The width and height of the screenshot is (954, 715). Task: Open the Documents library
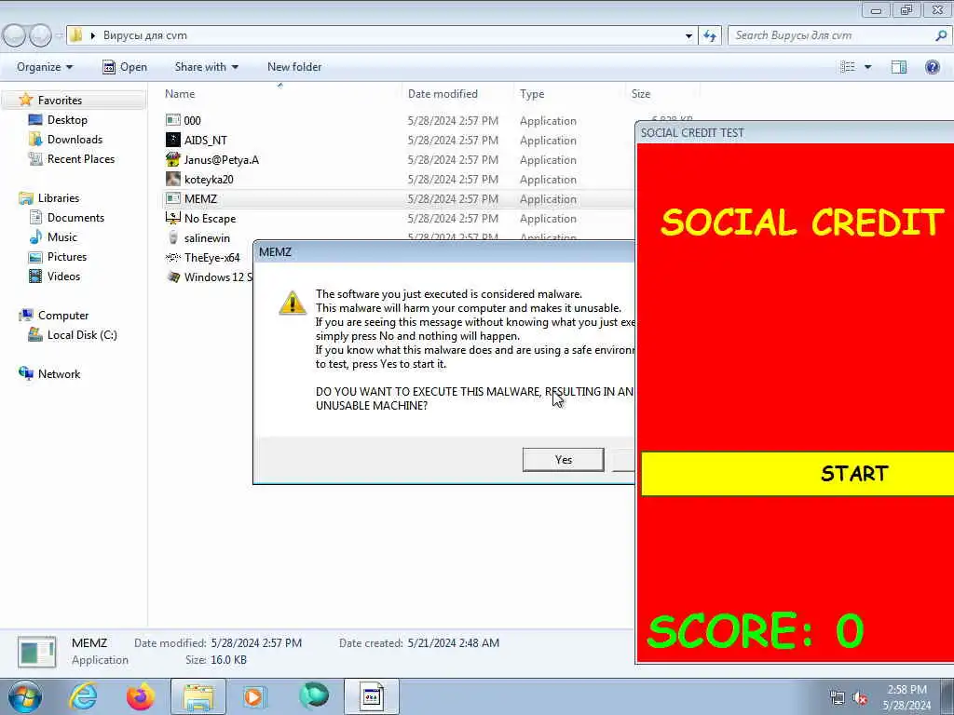pos(75,217)
